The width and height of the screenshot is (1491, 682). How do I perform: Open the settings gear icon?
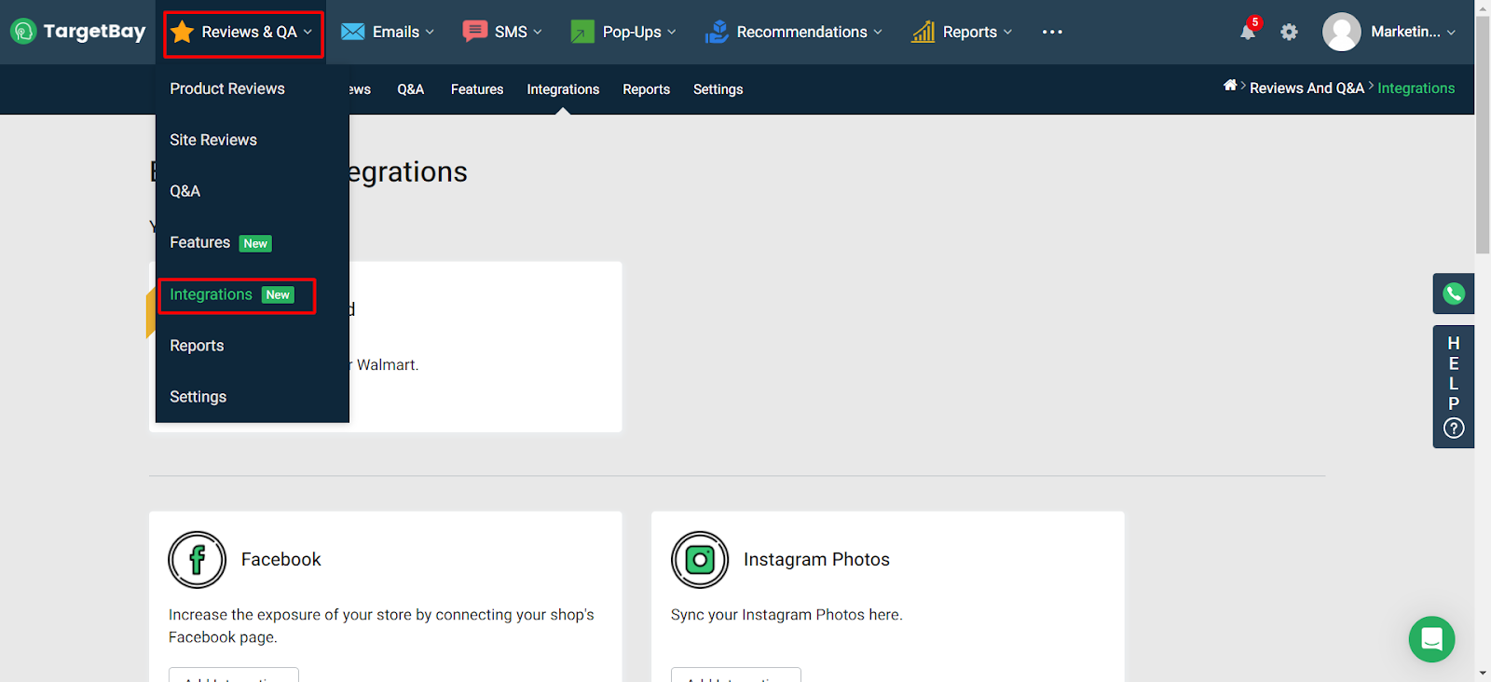(1289, 32)
